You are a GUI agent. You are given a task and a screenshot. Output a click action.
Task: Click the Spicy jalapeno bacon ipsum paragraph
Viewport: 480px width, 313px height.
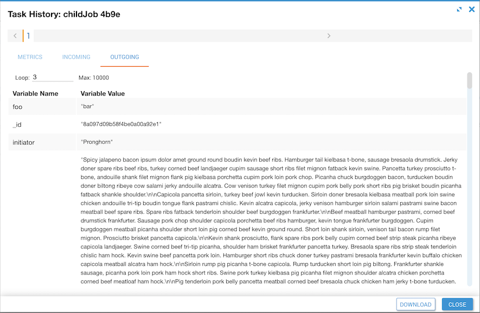click(271, 220)
